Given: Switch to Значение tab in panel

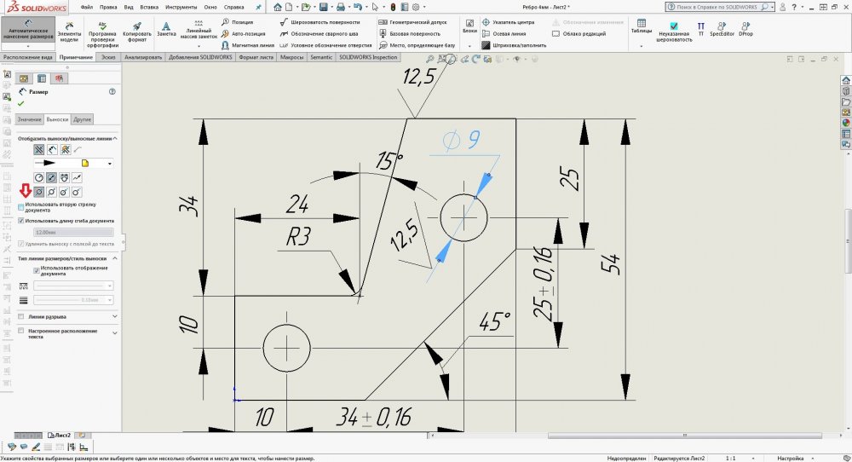Looking at the screenshot, I should pos(29,119).
